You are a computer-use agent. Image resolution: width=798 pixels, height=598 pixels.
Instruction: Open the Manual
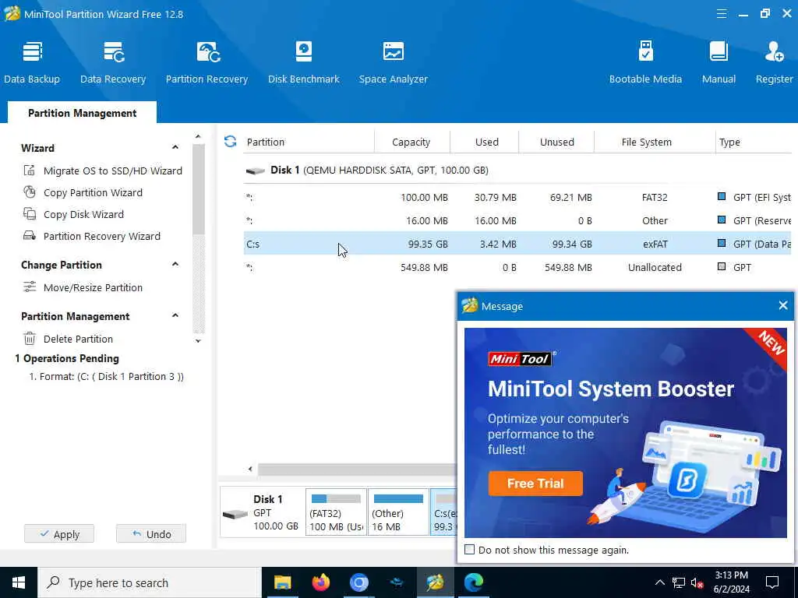(x=719, y=62)
